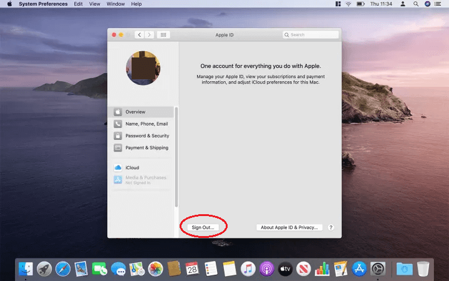Screen dimensions: 449x281
Task: Open the Apple menu
Action: [9, 4]
